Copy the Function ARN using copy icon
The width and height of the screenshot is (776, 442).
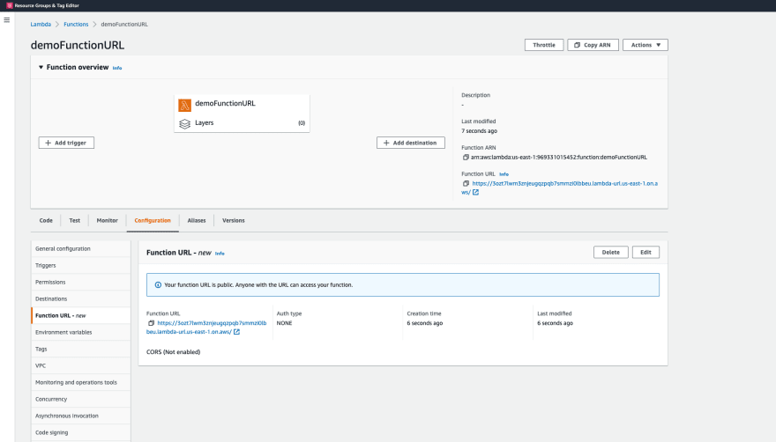(x=466, y=158)
